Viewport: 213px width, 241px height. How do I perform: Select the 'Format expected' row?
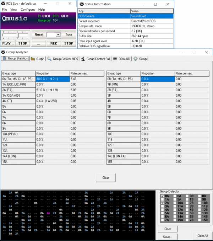coord(126,21)
